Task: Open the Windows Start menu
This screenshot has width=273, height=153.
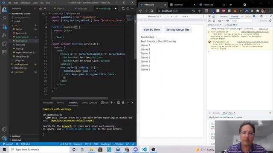Action: coord(4,150)
